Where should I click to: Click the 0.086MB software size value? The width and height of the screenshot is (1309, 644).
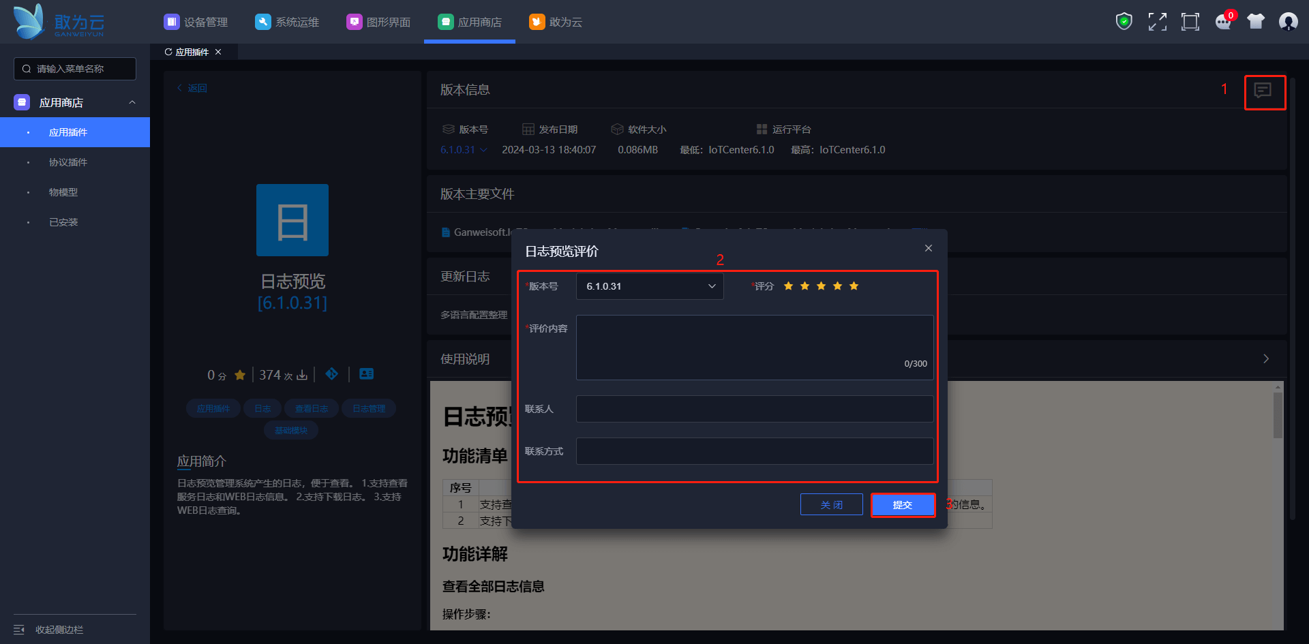tap(638, 150)
